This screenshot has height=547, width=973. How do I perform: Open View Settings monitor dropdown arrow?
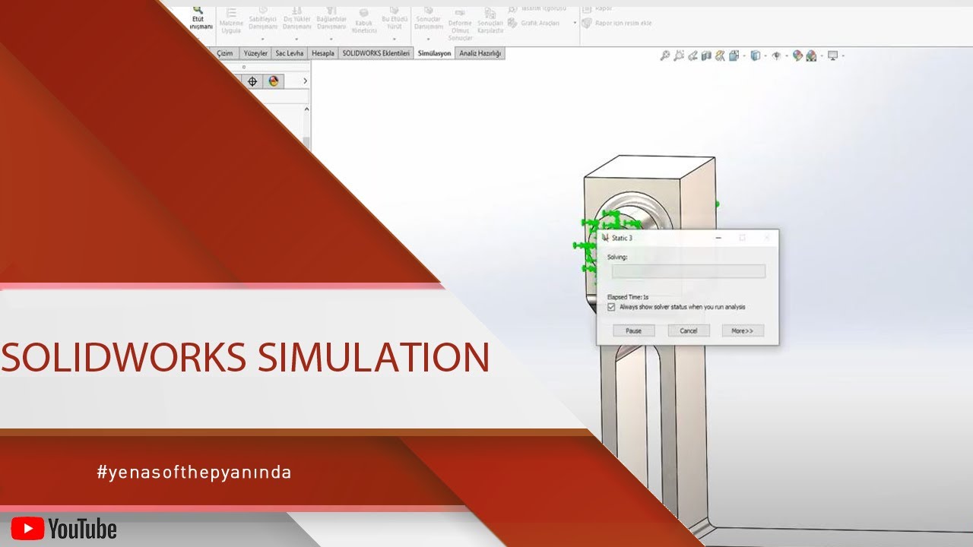[842, 56]
